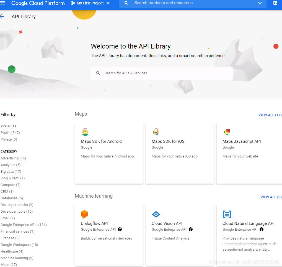Filter by Google Workspace (18) category
This screenshot has height=267, width=282.
(x=19, y=245)
